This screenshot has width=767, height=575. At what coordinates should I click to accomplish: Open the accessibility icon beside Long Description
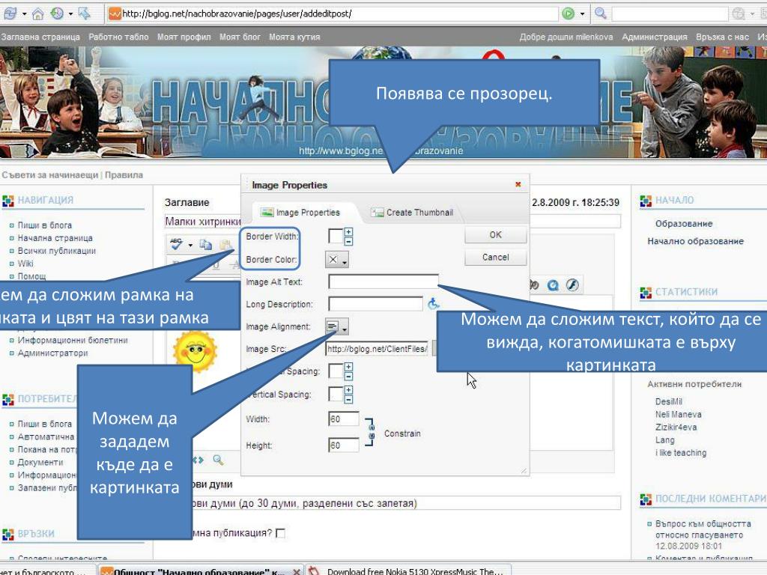tap(434, 304)
